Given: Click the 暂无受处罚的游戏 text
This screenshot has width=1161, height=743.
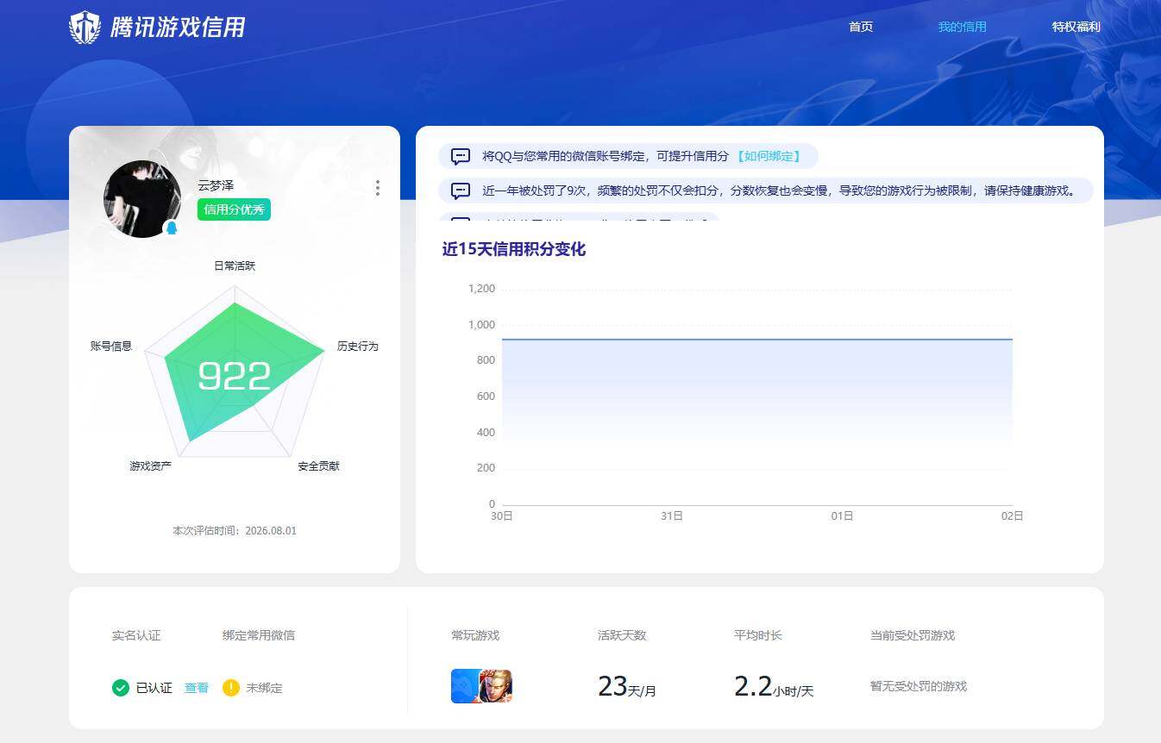Looking at the screenshot, I should [x=919, y=686].
